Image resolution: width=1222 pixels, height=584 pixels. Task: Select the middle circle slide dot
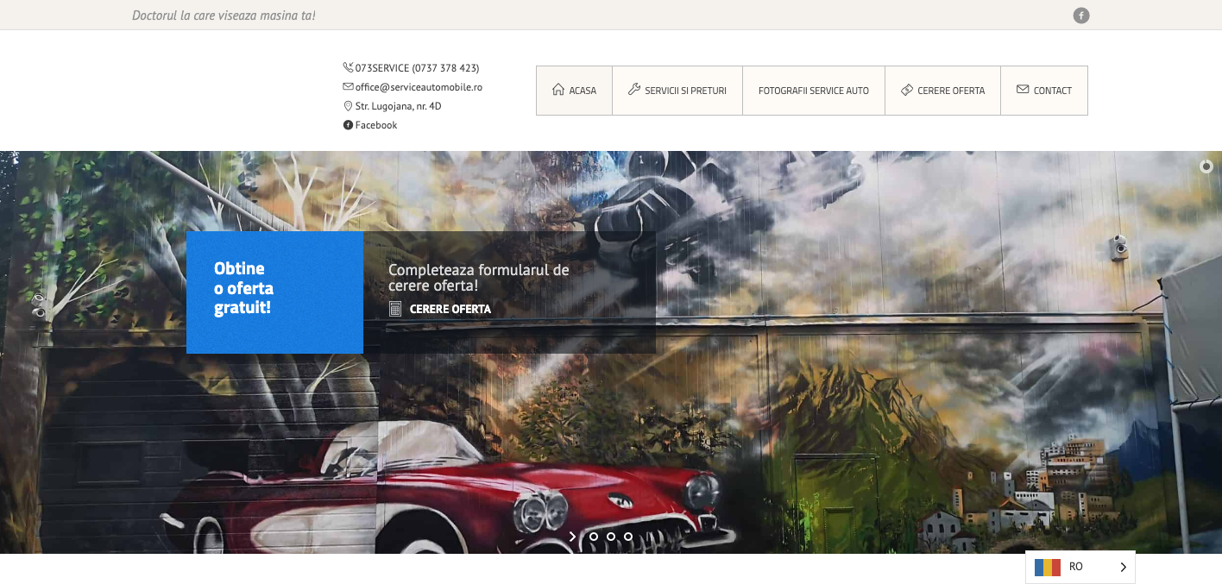pos(611,537)
